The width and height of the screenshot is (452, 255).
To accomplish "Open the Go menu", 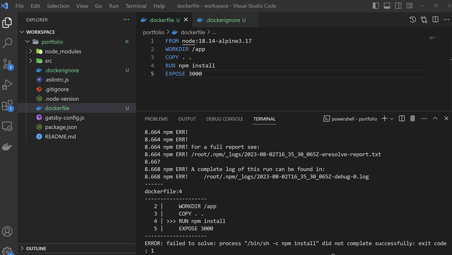I will tap(99, 6).
